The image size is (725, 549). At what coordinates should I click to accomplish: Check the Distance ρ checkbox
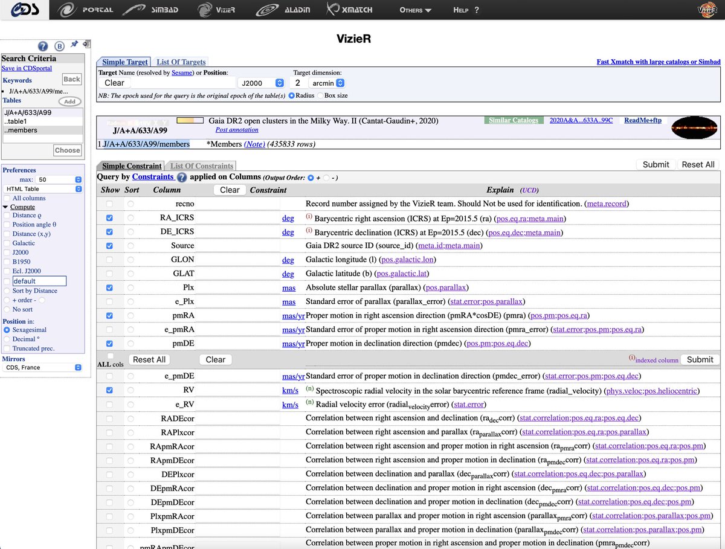point(7,215)
